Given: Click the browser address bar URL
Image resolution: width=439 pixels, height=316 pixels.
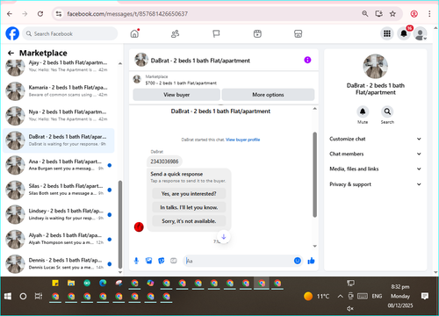Looking at the screenshot, I should (x=127, y=14).
